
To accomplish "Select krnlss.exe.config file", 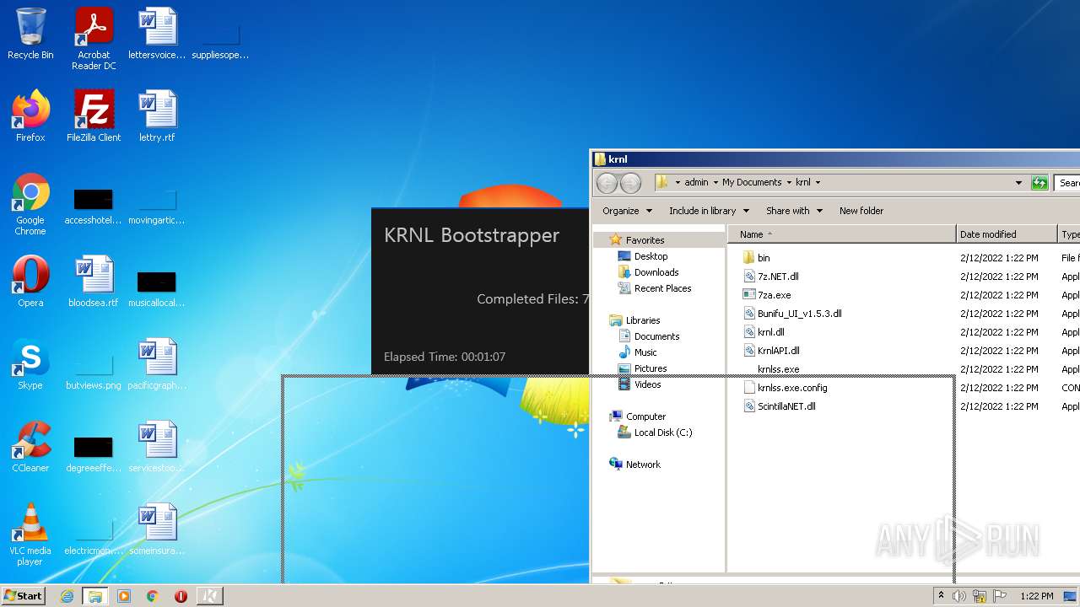I will click(786, 388).
